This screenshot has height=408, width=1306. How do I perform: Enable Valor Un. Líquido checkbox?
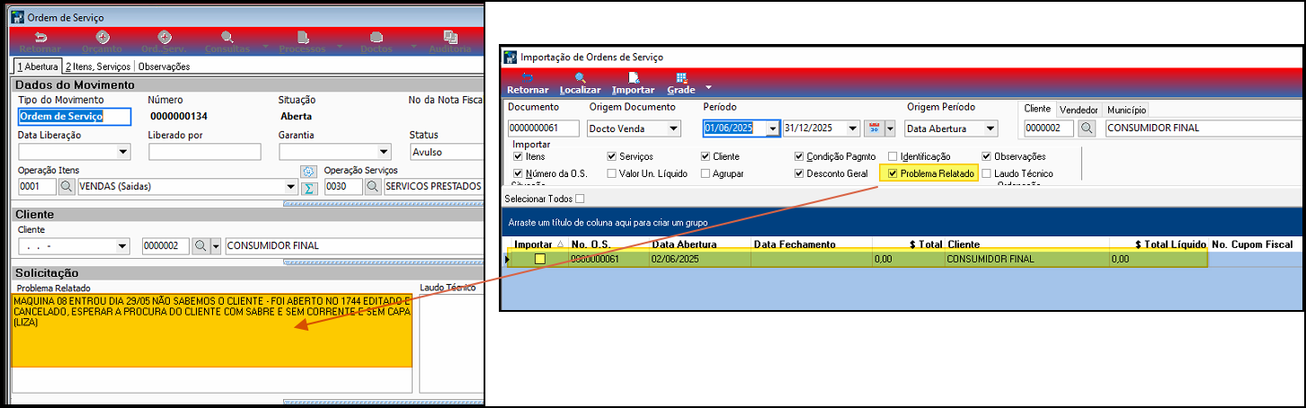[612, 173]
